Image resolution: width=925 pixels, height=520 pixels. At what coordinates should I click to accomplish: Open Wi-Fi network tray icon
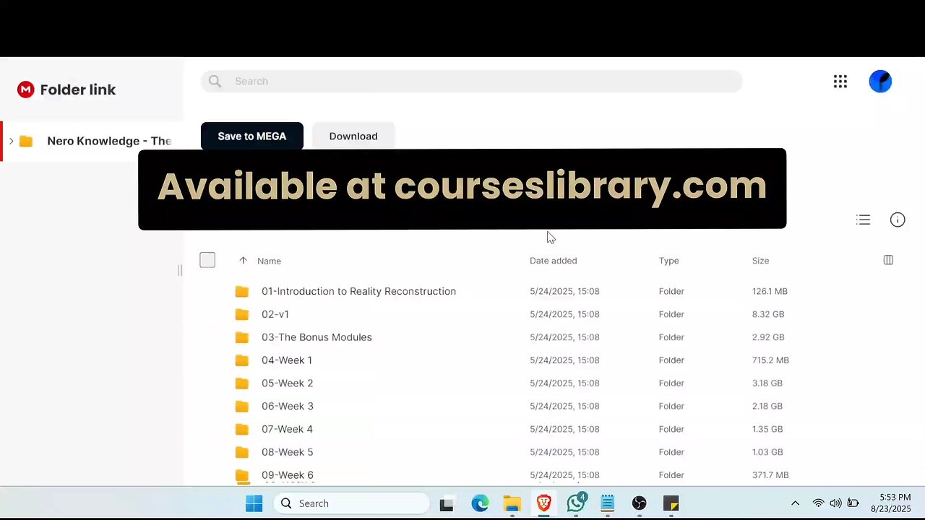[818, 503]
